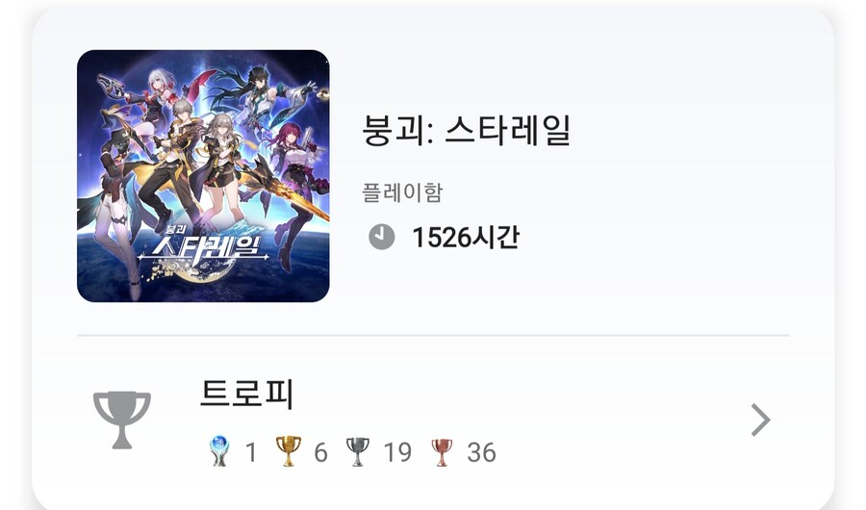Select the platinum trophy icon
866x510 pixels.
pos(219,451)
